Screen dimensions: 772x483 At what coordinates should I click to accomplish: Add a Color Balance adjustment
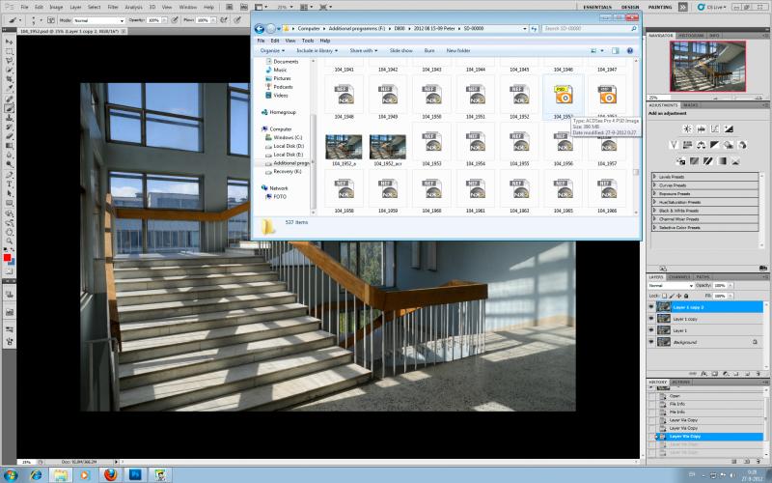tap(702, 145)
